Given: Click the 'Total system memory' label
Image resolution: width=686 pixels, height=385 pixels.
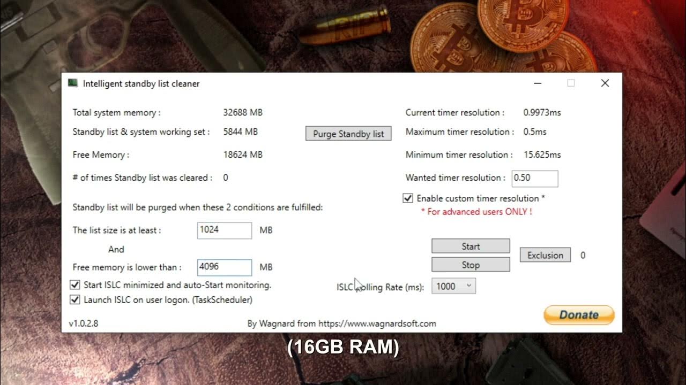Looking at the screenshot, I should tap(116, 113).
